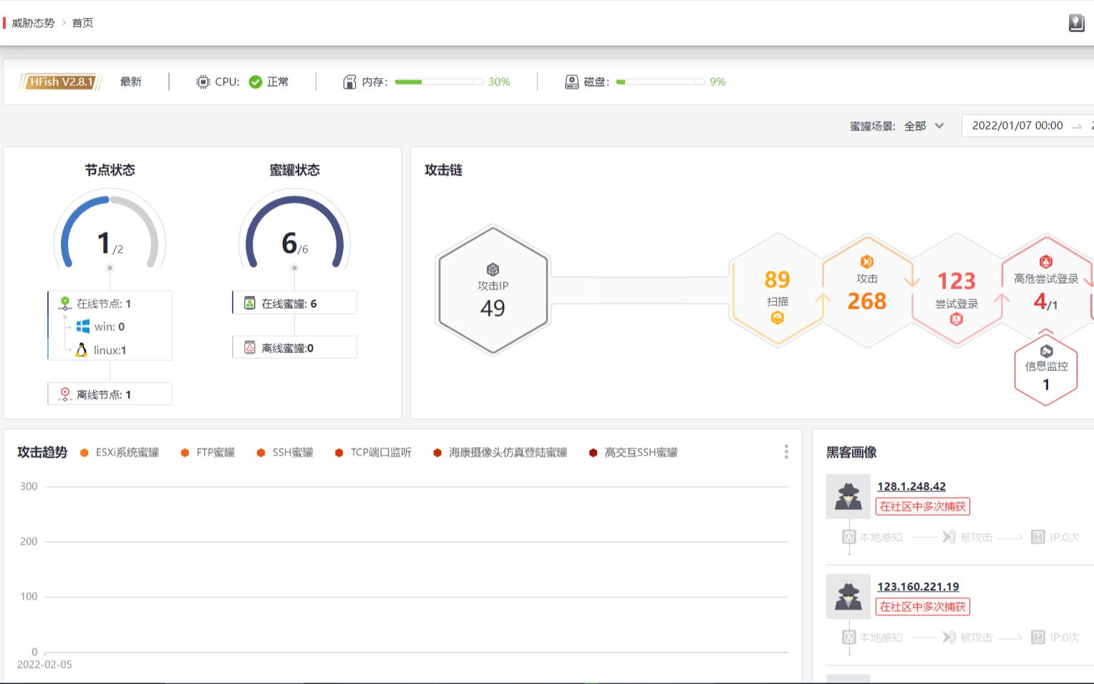Click the attack IP cube icon
This screenshot has width=1094, height=684.
click(493, 269)
